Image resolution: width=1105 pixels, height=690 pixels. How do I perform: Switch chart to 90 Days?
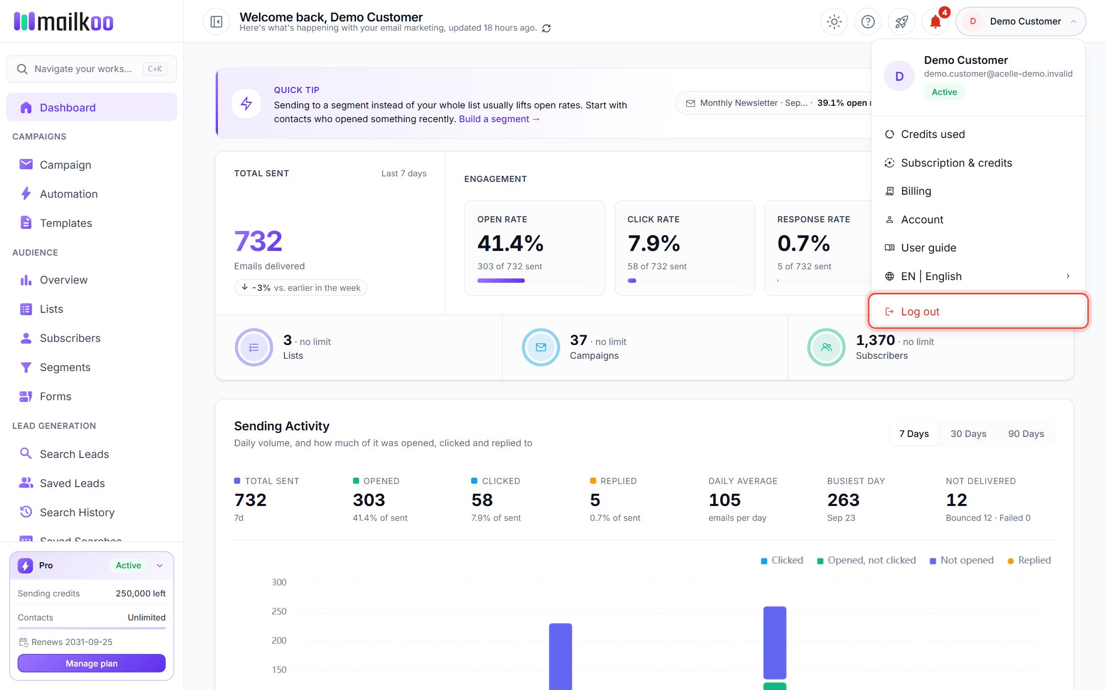click(1026, 433)
